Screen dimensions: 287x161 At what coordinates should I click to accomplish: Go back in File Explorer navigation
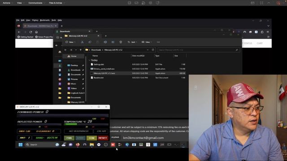pos(65,50)
